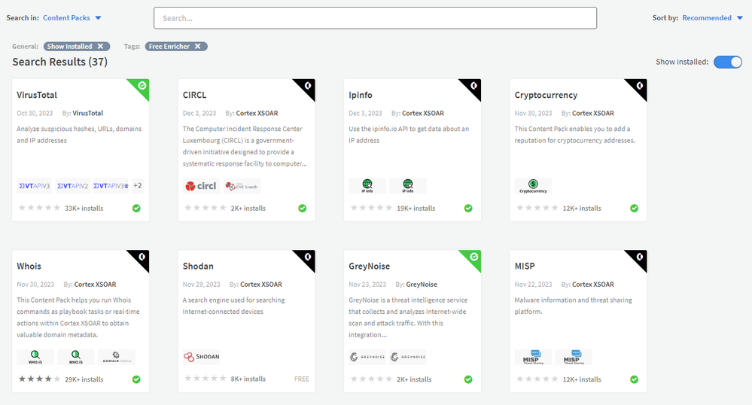Open the Whois content pack title

click(x=29, y=266)
